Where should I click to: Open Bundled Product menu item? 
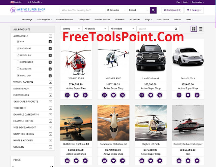[x=102, y=20]
